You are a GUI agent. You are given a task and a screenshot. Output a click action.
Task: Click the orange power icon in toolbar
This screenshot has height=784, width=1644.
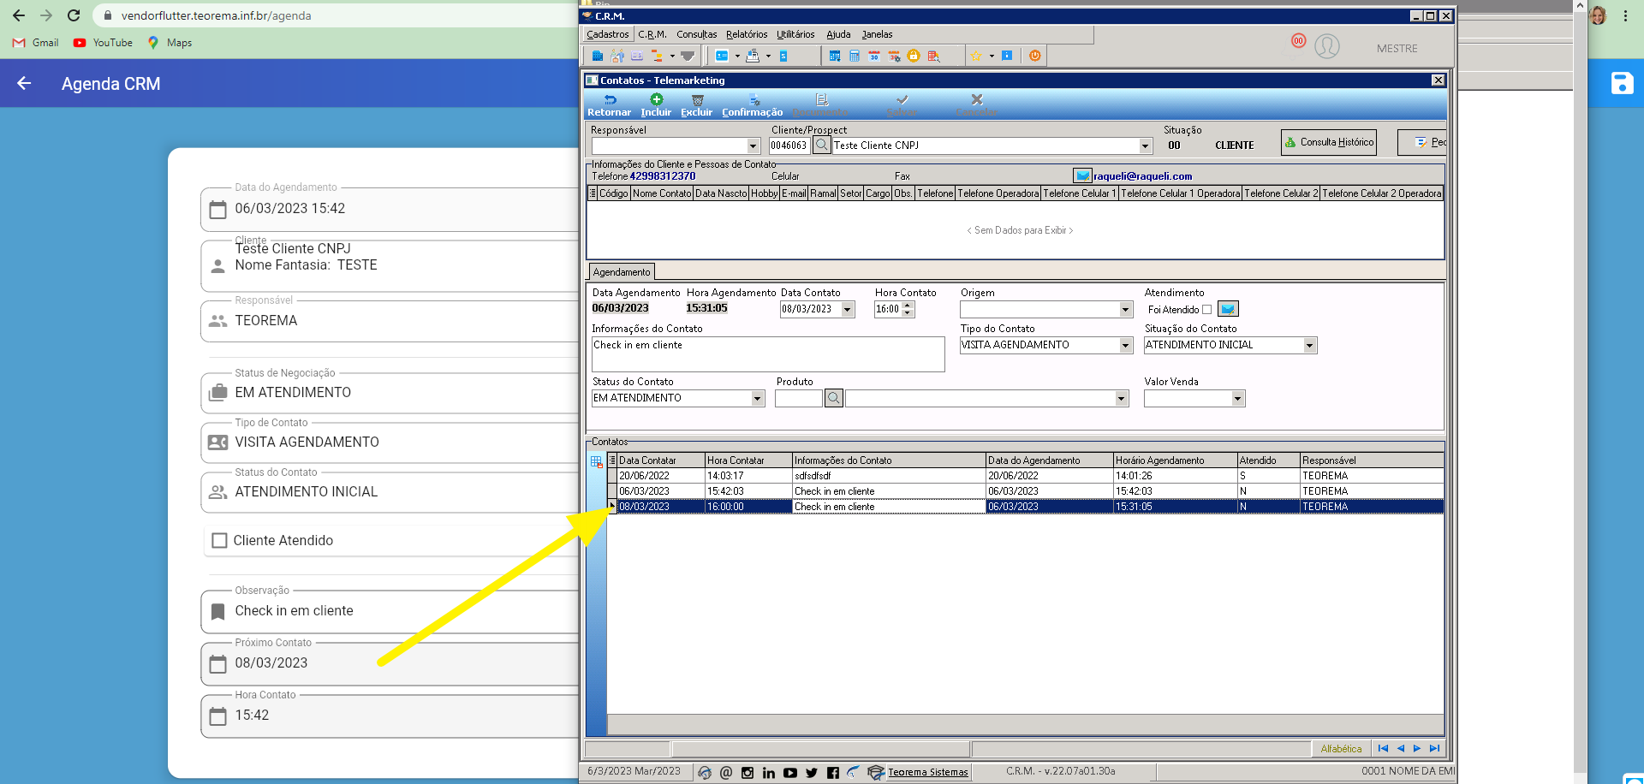click(x=1035, y=56)
